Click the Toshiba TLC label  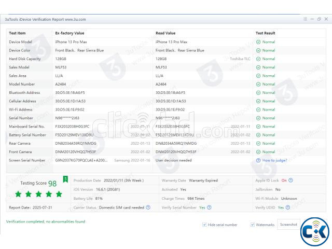pos(240,59)
